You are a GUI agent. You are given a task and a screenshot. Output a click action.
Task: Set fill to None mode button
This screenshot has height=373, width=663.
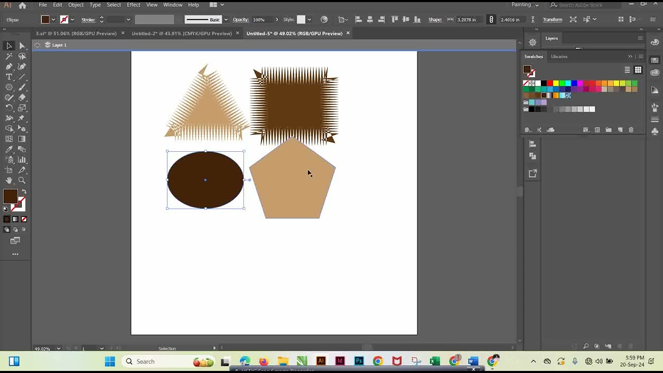point(24,219)
